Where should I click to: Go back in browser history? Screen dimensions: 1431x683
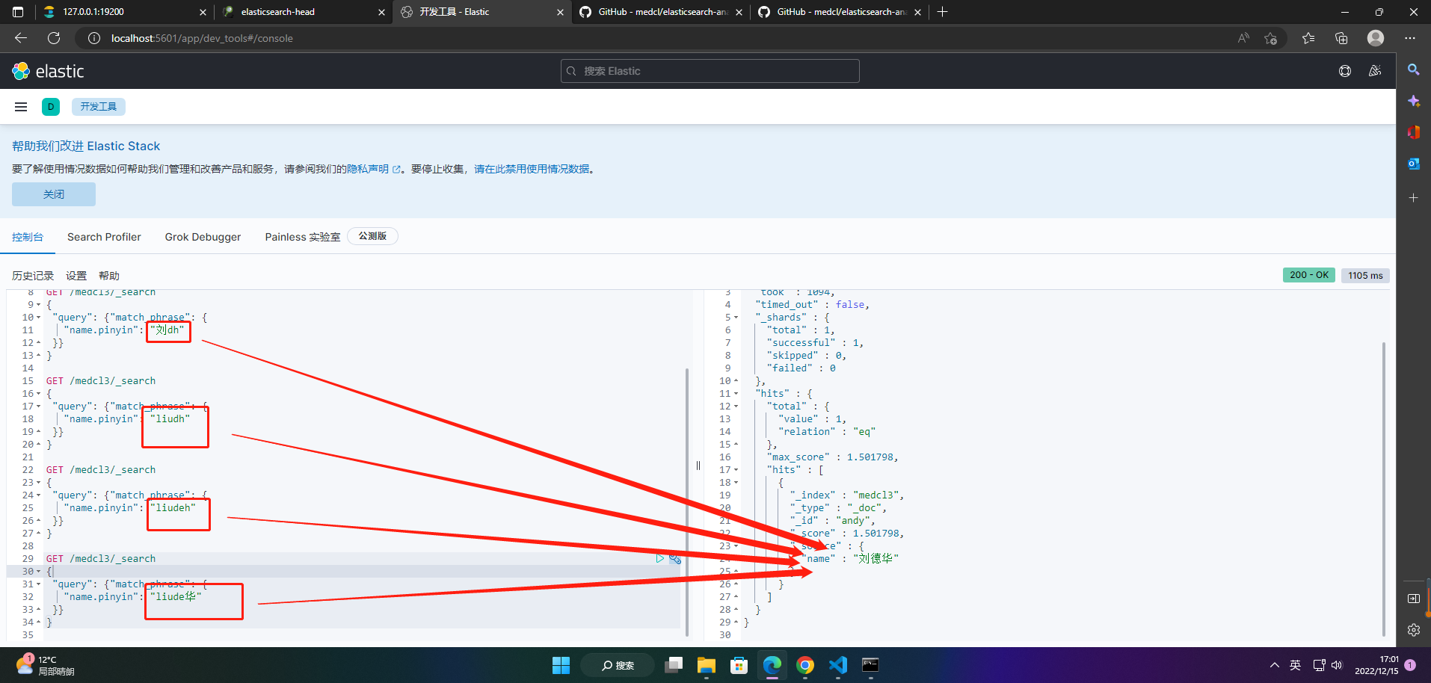click(x=21, y=38)
